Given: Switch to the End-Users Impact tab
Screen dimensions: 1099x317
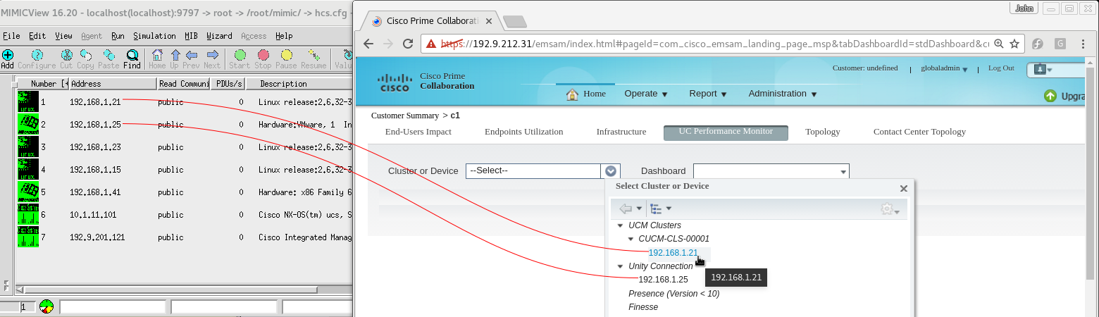Looking at the screenshot, I should pos(418,132).
